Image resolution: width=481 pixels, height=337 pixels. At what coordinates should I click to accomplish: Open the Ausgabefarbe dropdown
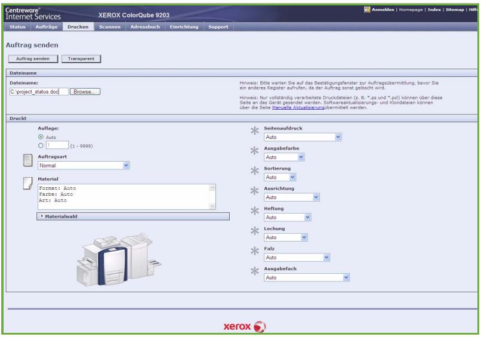coord(285,157)
